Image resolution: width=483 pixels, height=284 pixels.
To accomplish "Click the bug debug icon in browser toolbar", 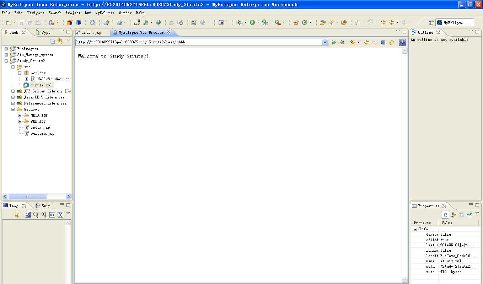I will (x=342, y=42).
